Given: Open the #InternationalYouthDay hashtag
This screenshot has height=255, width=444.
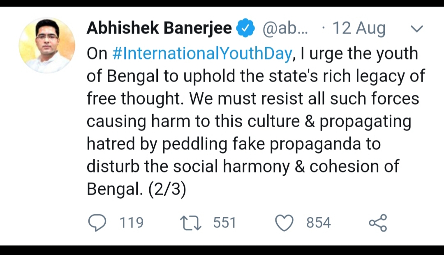Looking at the screenshot, I should 201,54.
